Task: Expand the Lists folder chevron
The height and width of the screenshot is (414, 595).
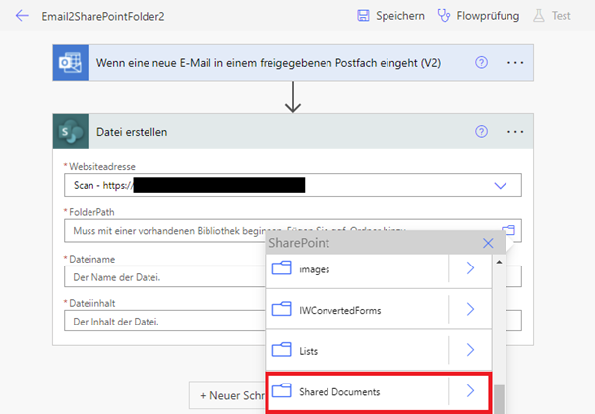Action: pyautogui.click(x=470, y=349)
